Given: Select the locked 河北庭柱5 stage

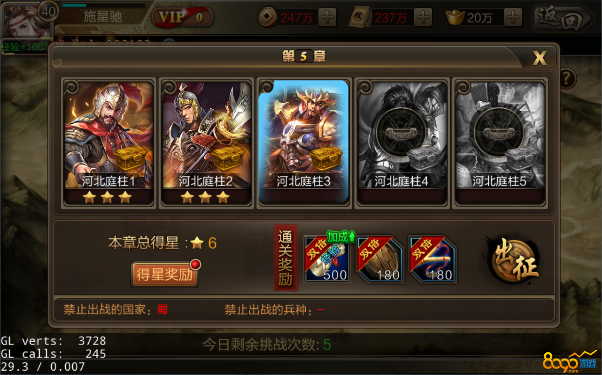Looking at the screenshot, I should coord(500,143).
